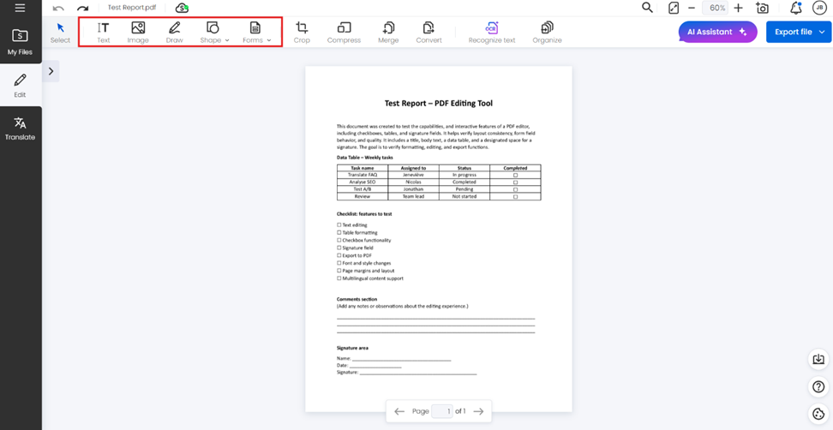Viewport: 833px width, 430px height.
Task: Activate the Draw pencil tool
Action: [x=174, y=33]
